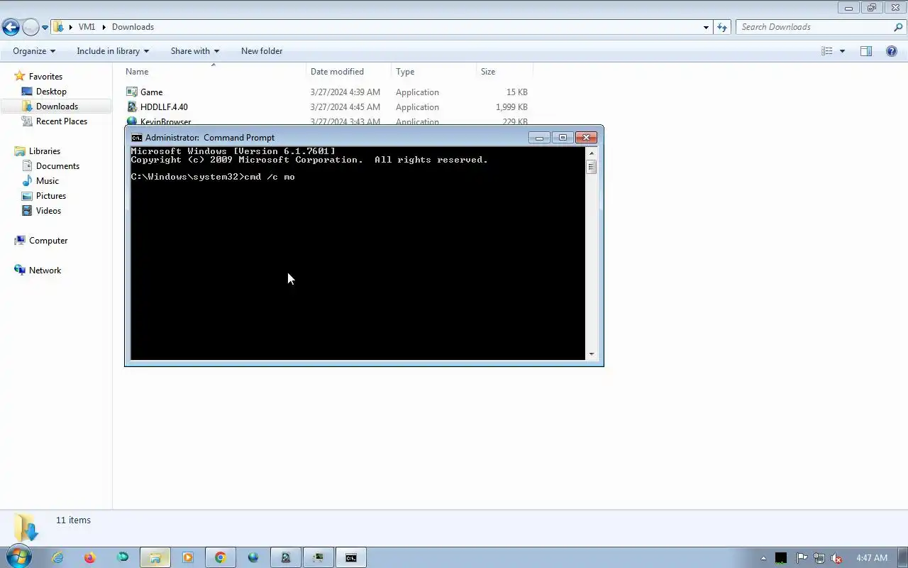Open the network tray icon
Screen dimensions: 908x568
coord(819,558)
